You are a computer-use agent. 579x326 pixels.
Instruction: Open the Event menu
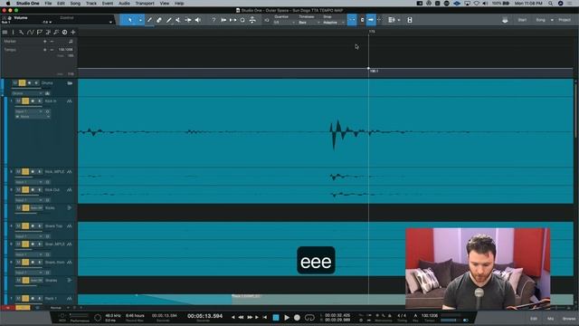[108, 4]
